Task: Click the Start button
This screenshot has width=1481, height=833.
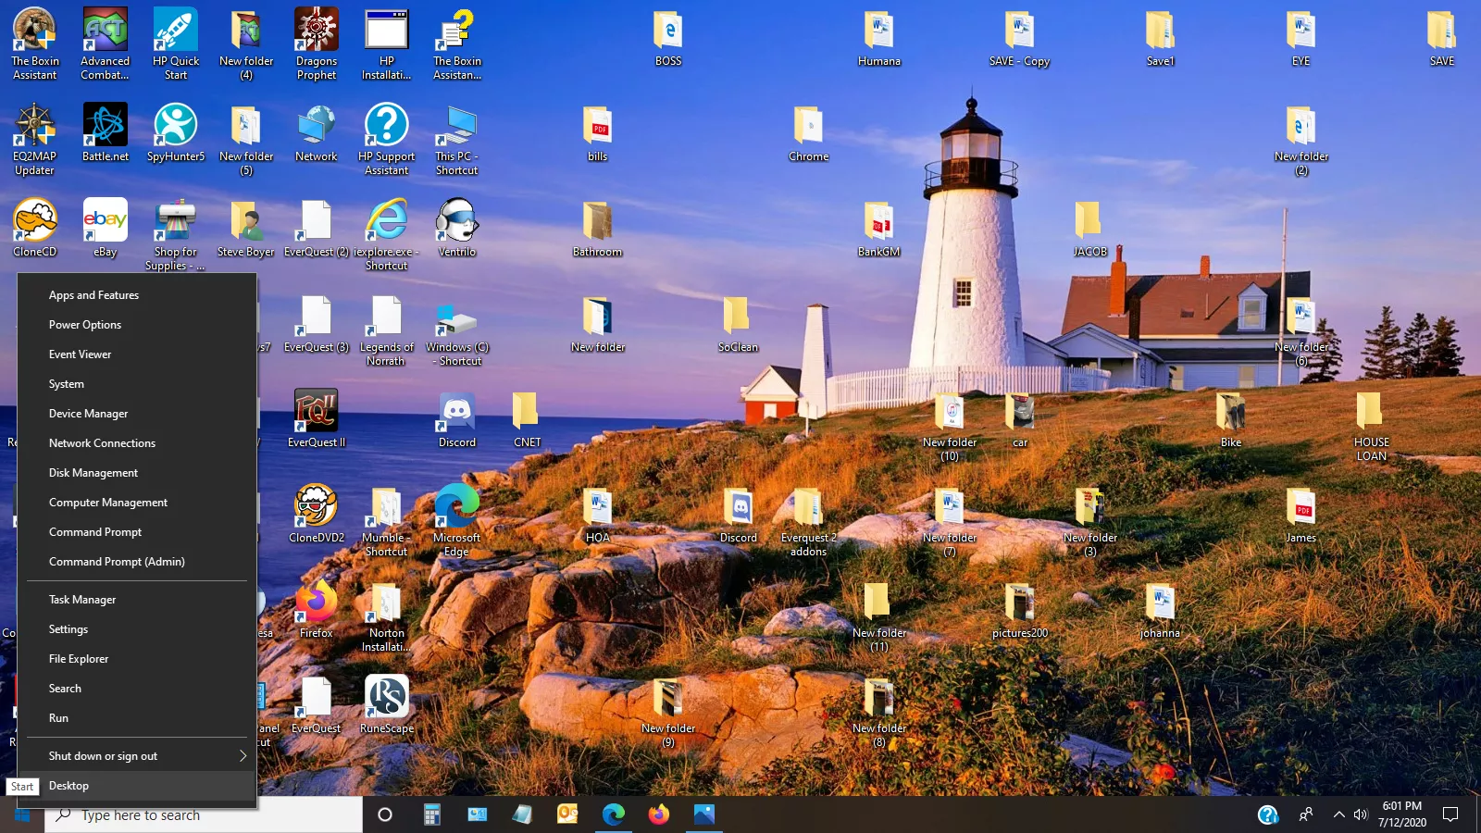Action: (22, 815)
